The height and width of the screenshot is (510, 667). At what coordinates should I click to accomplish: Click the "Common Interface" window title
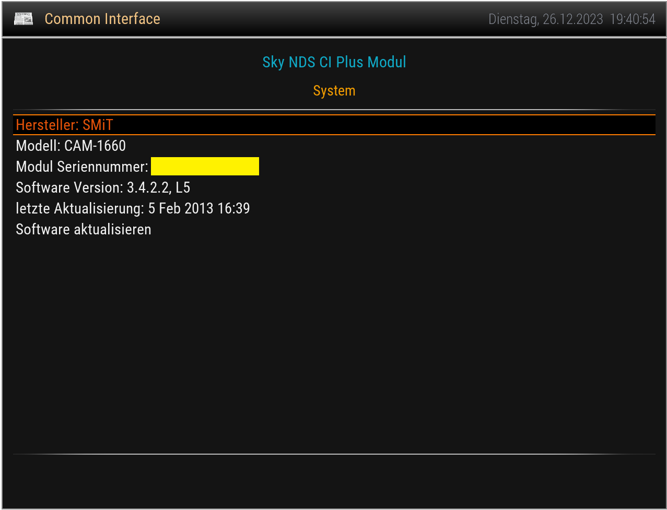[x=102, y=19]
